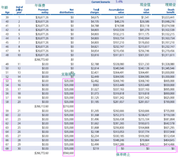178x158 pixels.
Task: Click total charges $4,854 at age 47
Action: pyautogui.click(x=95, y=51)
